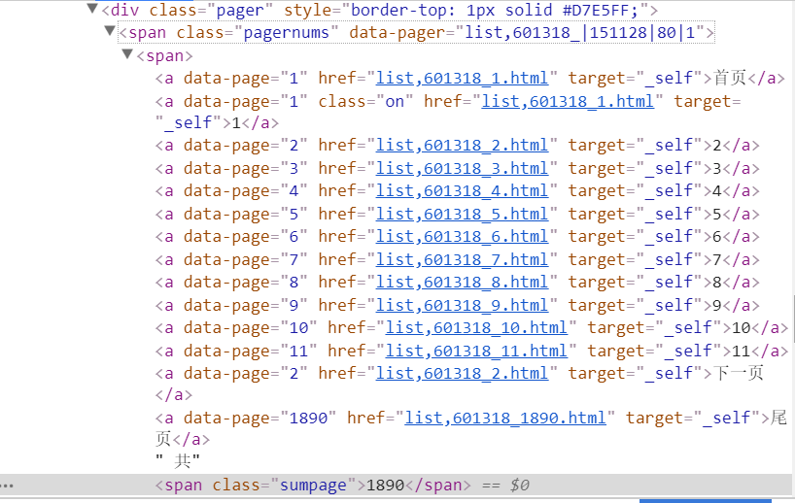Open list,601318_2.html link in 下一页 anchor
The image size is (795, 503).
pos(462,374)
